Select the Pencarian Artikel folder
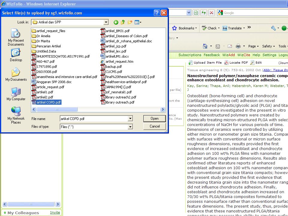Viewport: 288px width, 216px height. click(x=46, y=46)
